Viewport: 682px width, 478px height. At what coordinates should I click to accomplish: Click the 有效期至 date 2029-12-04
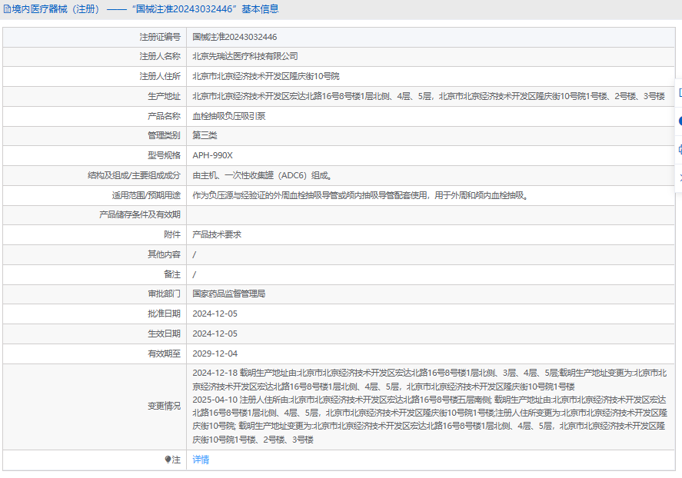215,354
